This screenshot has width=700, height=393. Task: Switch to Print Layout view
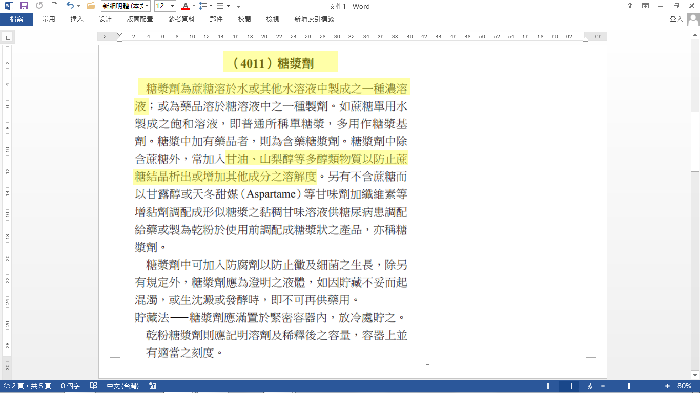[x=568, y=386]
